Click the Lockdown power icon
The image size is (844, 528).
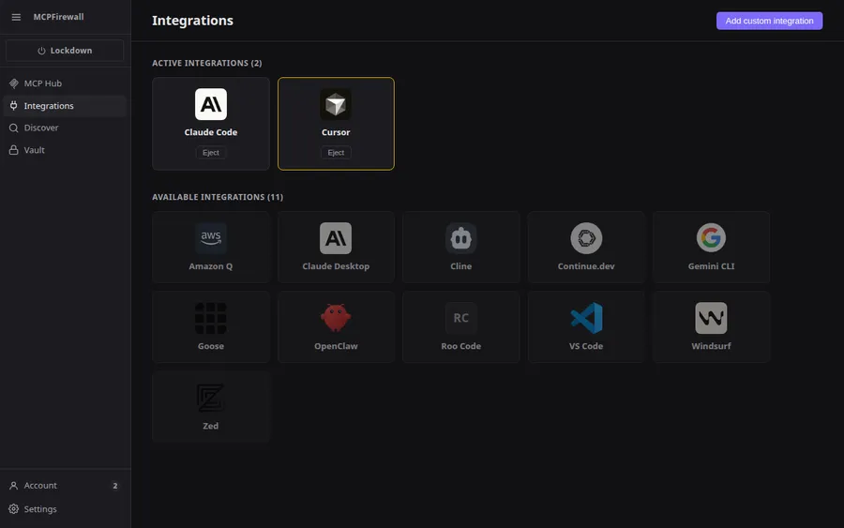41,51
